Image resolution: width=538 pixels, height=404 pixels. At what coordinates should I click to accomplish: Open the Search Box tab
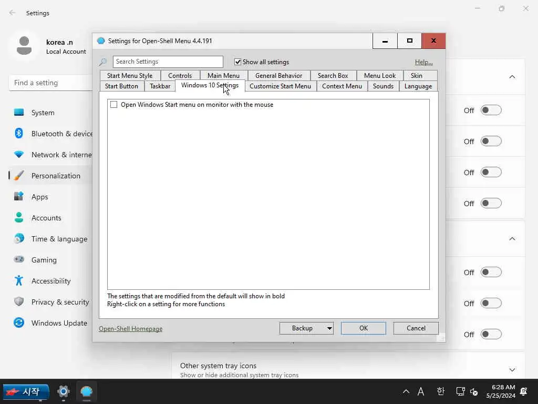click(333, 76)
